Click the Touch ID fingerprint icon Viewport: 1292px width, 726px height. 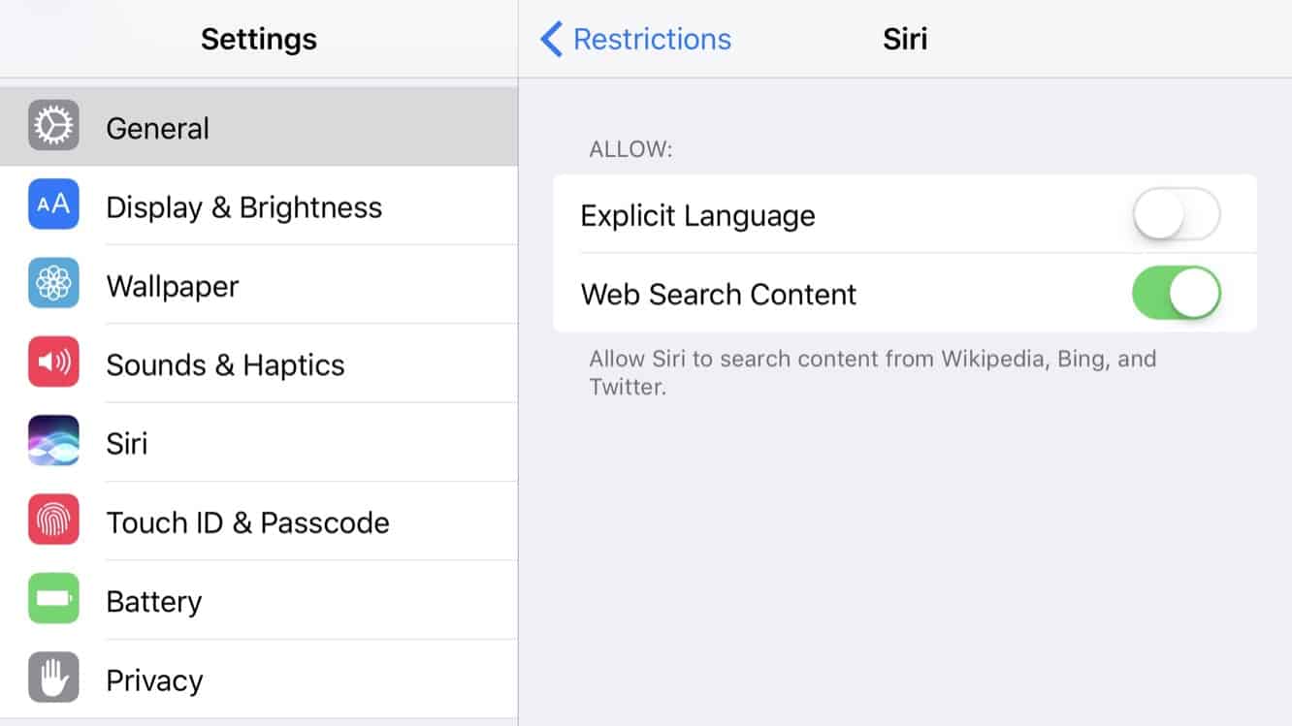(x=53, y=520)
